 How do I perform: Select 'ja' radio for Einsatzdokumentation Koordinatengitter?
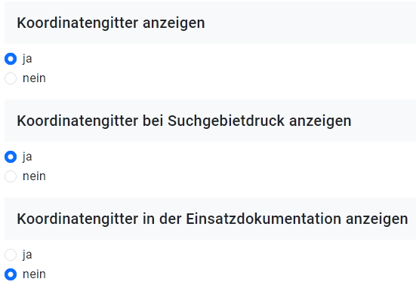click(11, 255)
